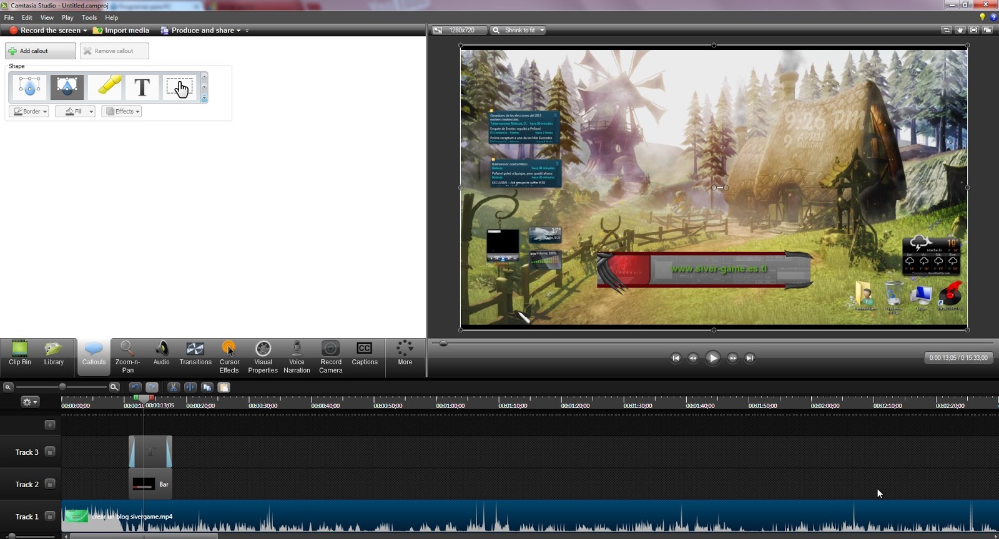Zoom in the timeline

click(114, 387)
